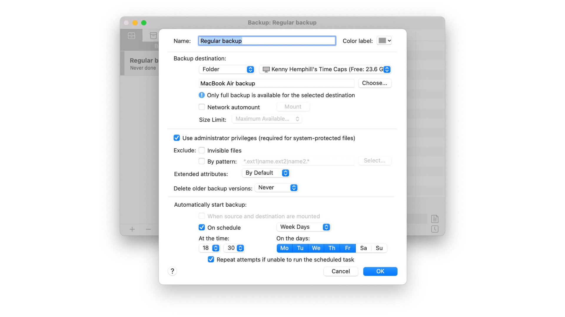Click the Choose... button
Image resolution: width=565 pixels, height=317 pixels.
pyautogui.click(x=374, y=83)
